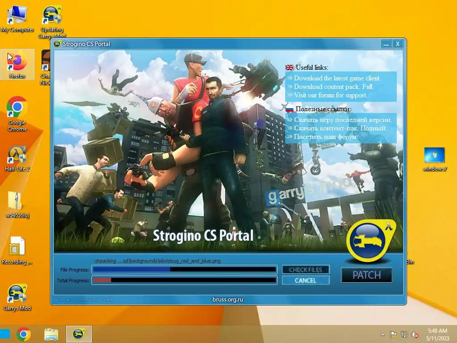Open the 'Скачать игру последней версии' link

coord(343,120)
